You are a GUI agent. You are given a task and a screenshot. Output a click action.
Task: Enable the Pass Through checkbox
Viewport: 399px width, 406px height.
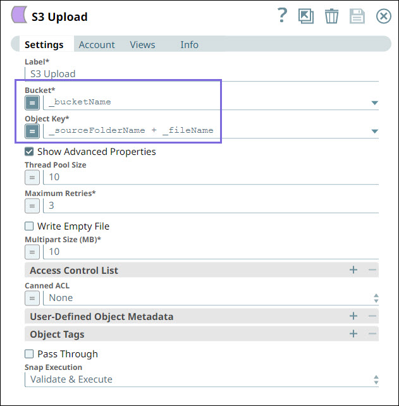(x=29, y=354)
